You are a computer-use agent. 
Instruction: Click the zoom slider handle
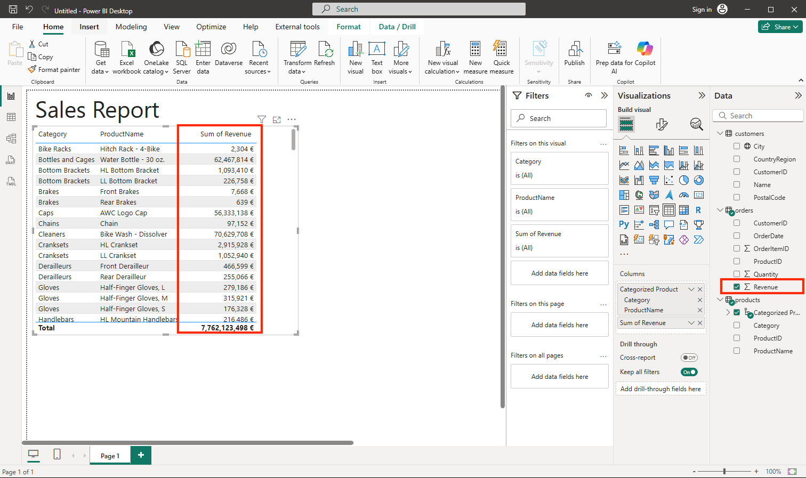pyautogui.click(x=724, y=471)
